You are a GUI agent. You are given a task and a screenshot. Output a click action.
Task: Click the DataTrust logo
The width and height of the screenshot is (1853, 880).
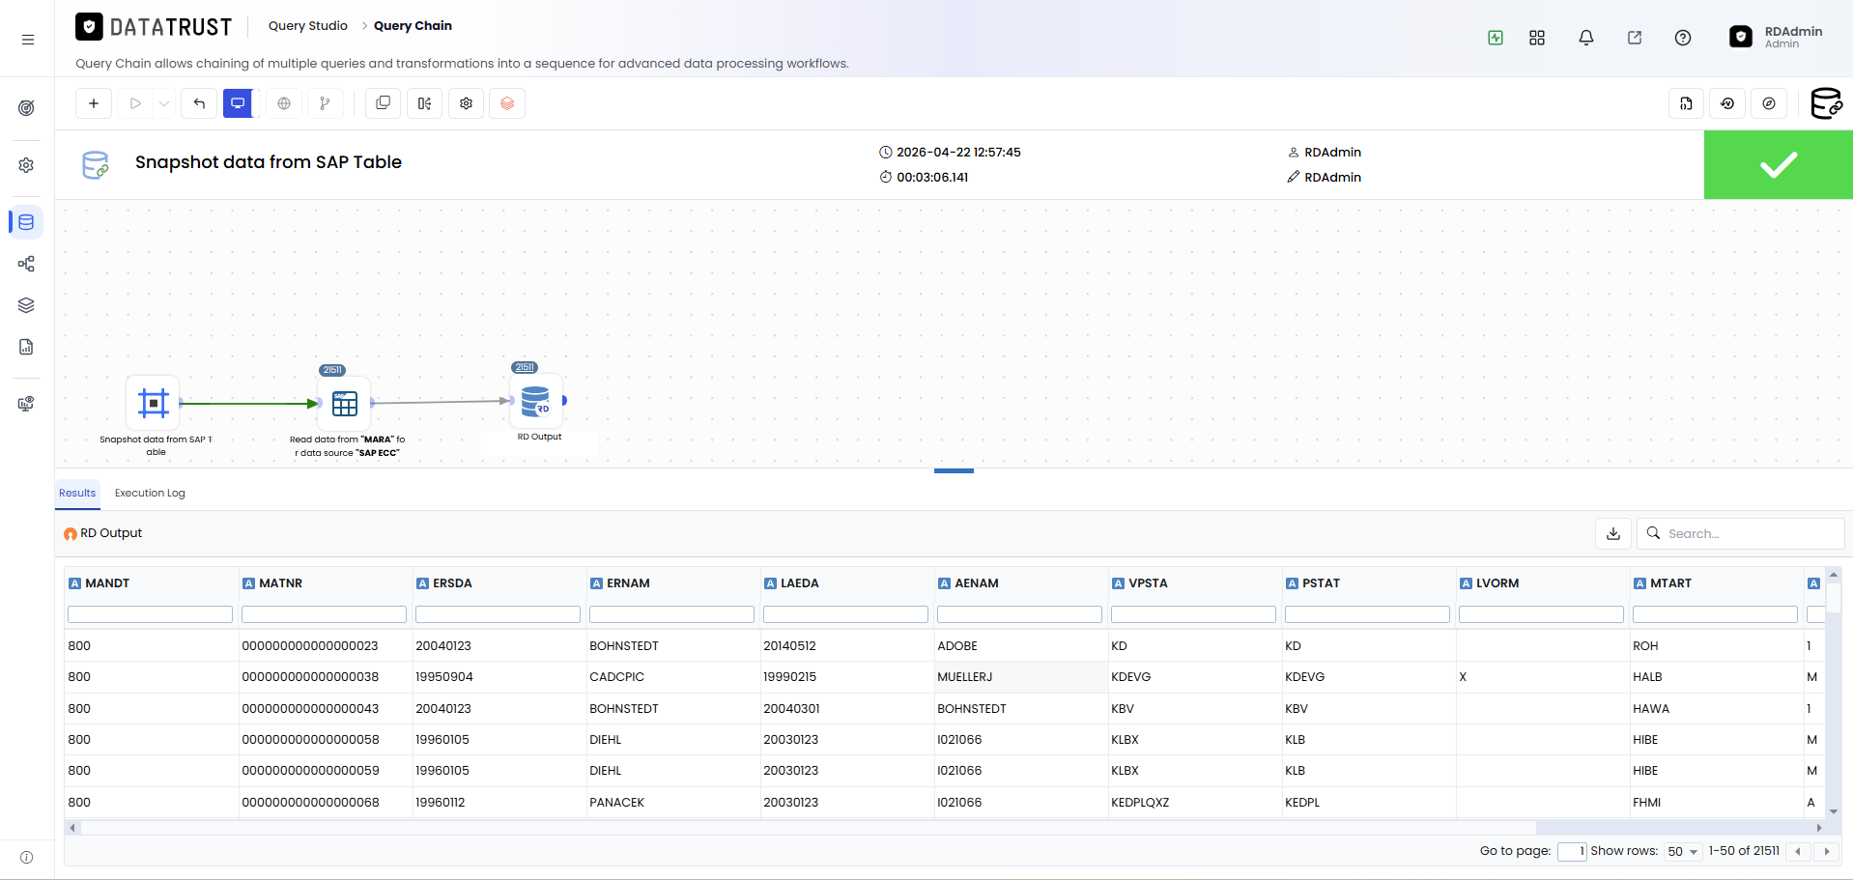pyautogui.click(x=155, y=27)
